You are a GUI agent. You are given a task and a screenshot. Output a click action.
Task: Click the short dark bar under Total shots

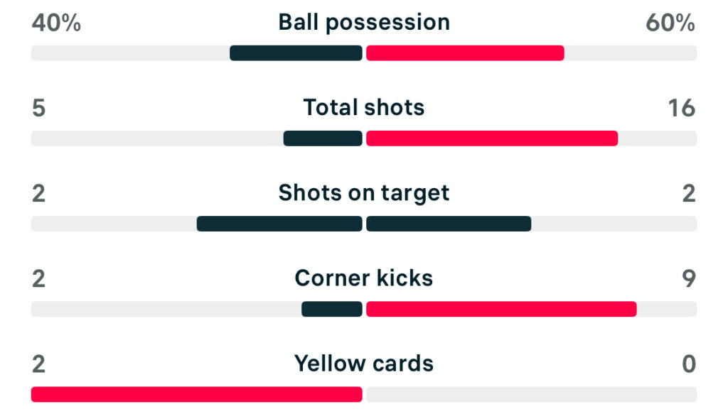coord(323,138)
